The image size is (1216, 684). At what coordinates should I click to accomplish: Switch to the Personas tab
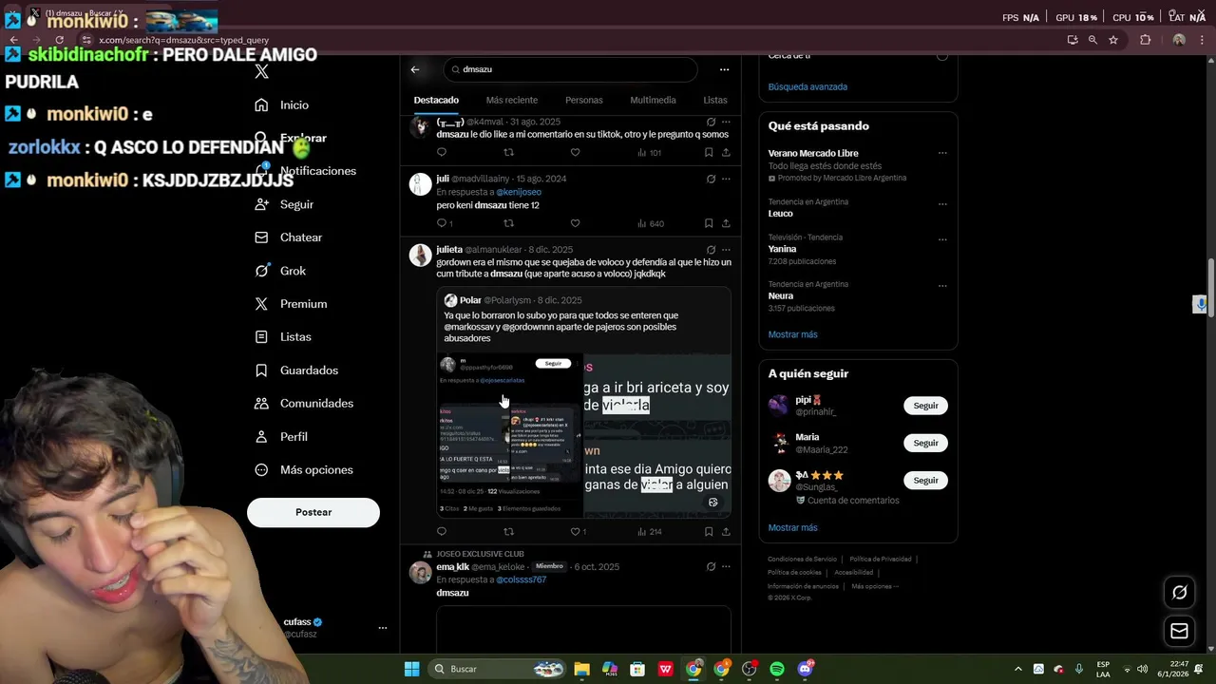(584, 100)
